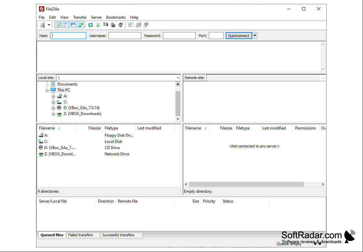Screen dimensions: 363x252
Task: Expand the D: (VBox_GAs_7.0.14) node
Action: (53, 108)
